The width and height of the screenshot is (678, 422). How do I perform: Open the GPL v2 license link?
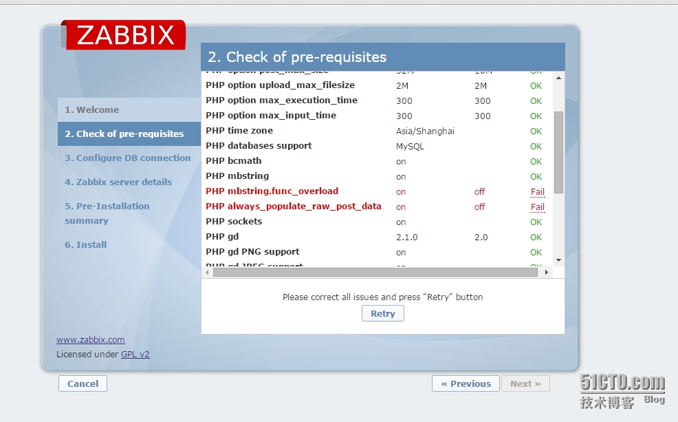click(x=135, y=354)
